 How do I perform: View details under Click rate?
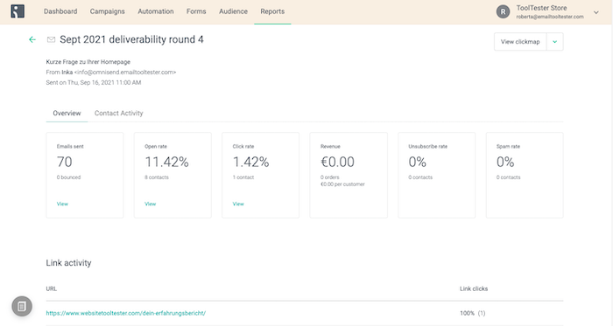pos(238,204)
